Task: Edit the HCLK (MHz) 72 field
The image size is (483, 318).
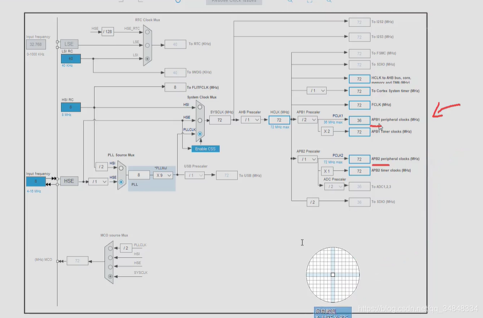Action: [x=280, y=120]
